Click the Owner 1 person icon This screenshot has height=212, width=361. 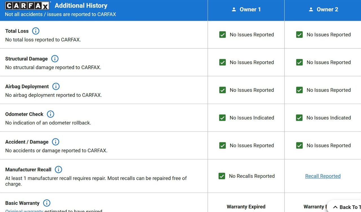234,10
